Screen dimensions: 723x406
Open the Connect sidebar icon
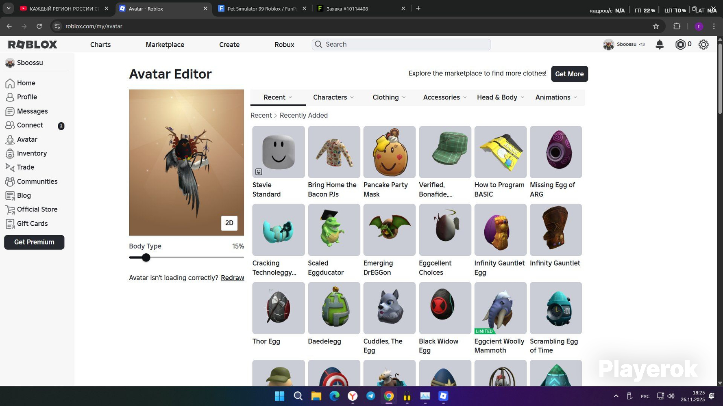(x=10, y=125)
